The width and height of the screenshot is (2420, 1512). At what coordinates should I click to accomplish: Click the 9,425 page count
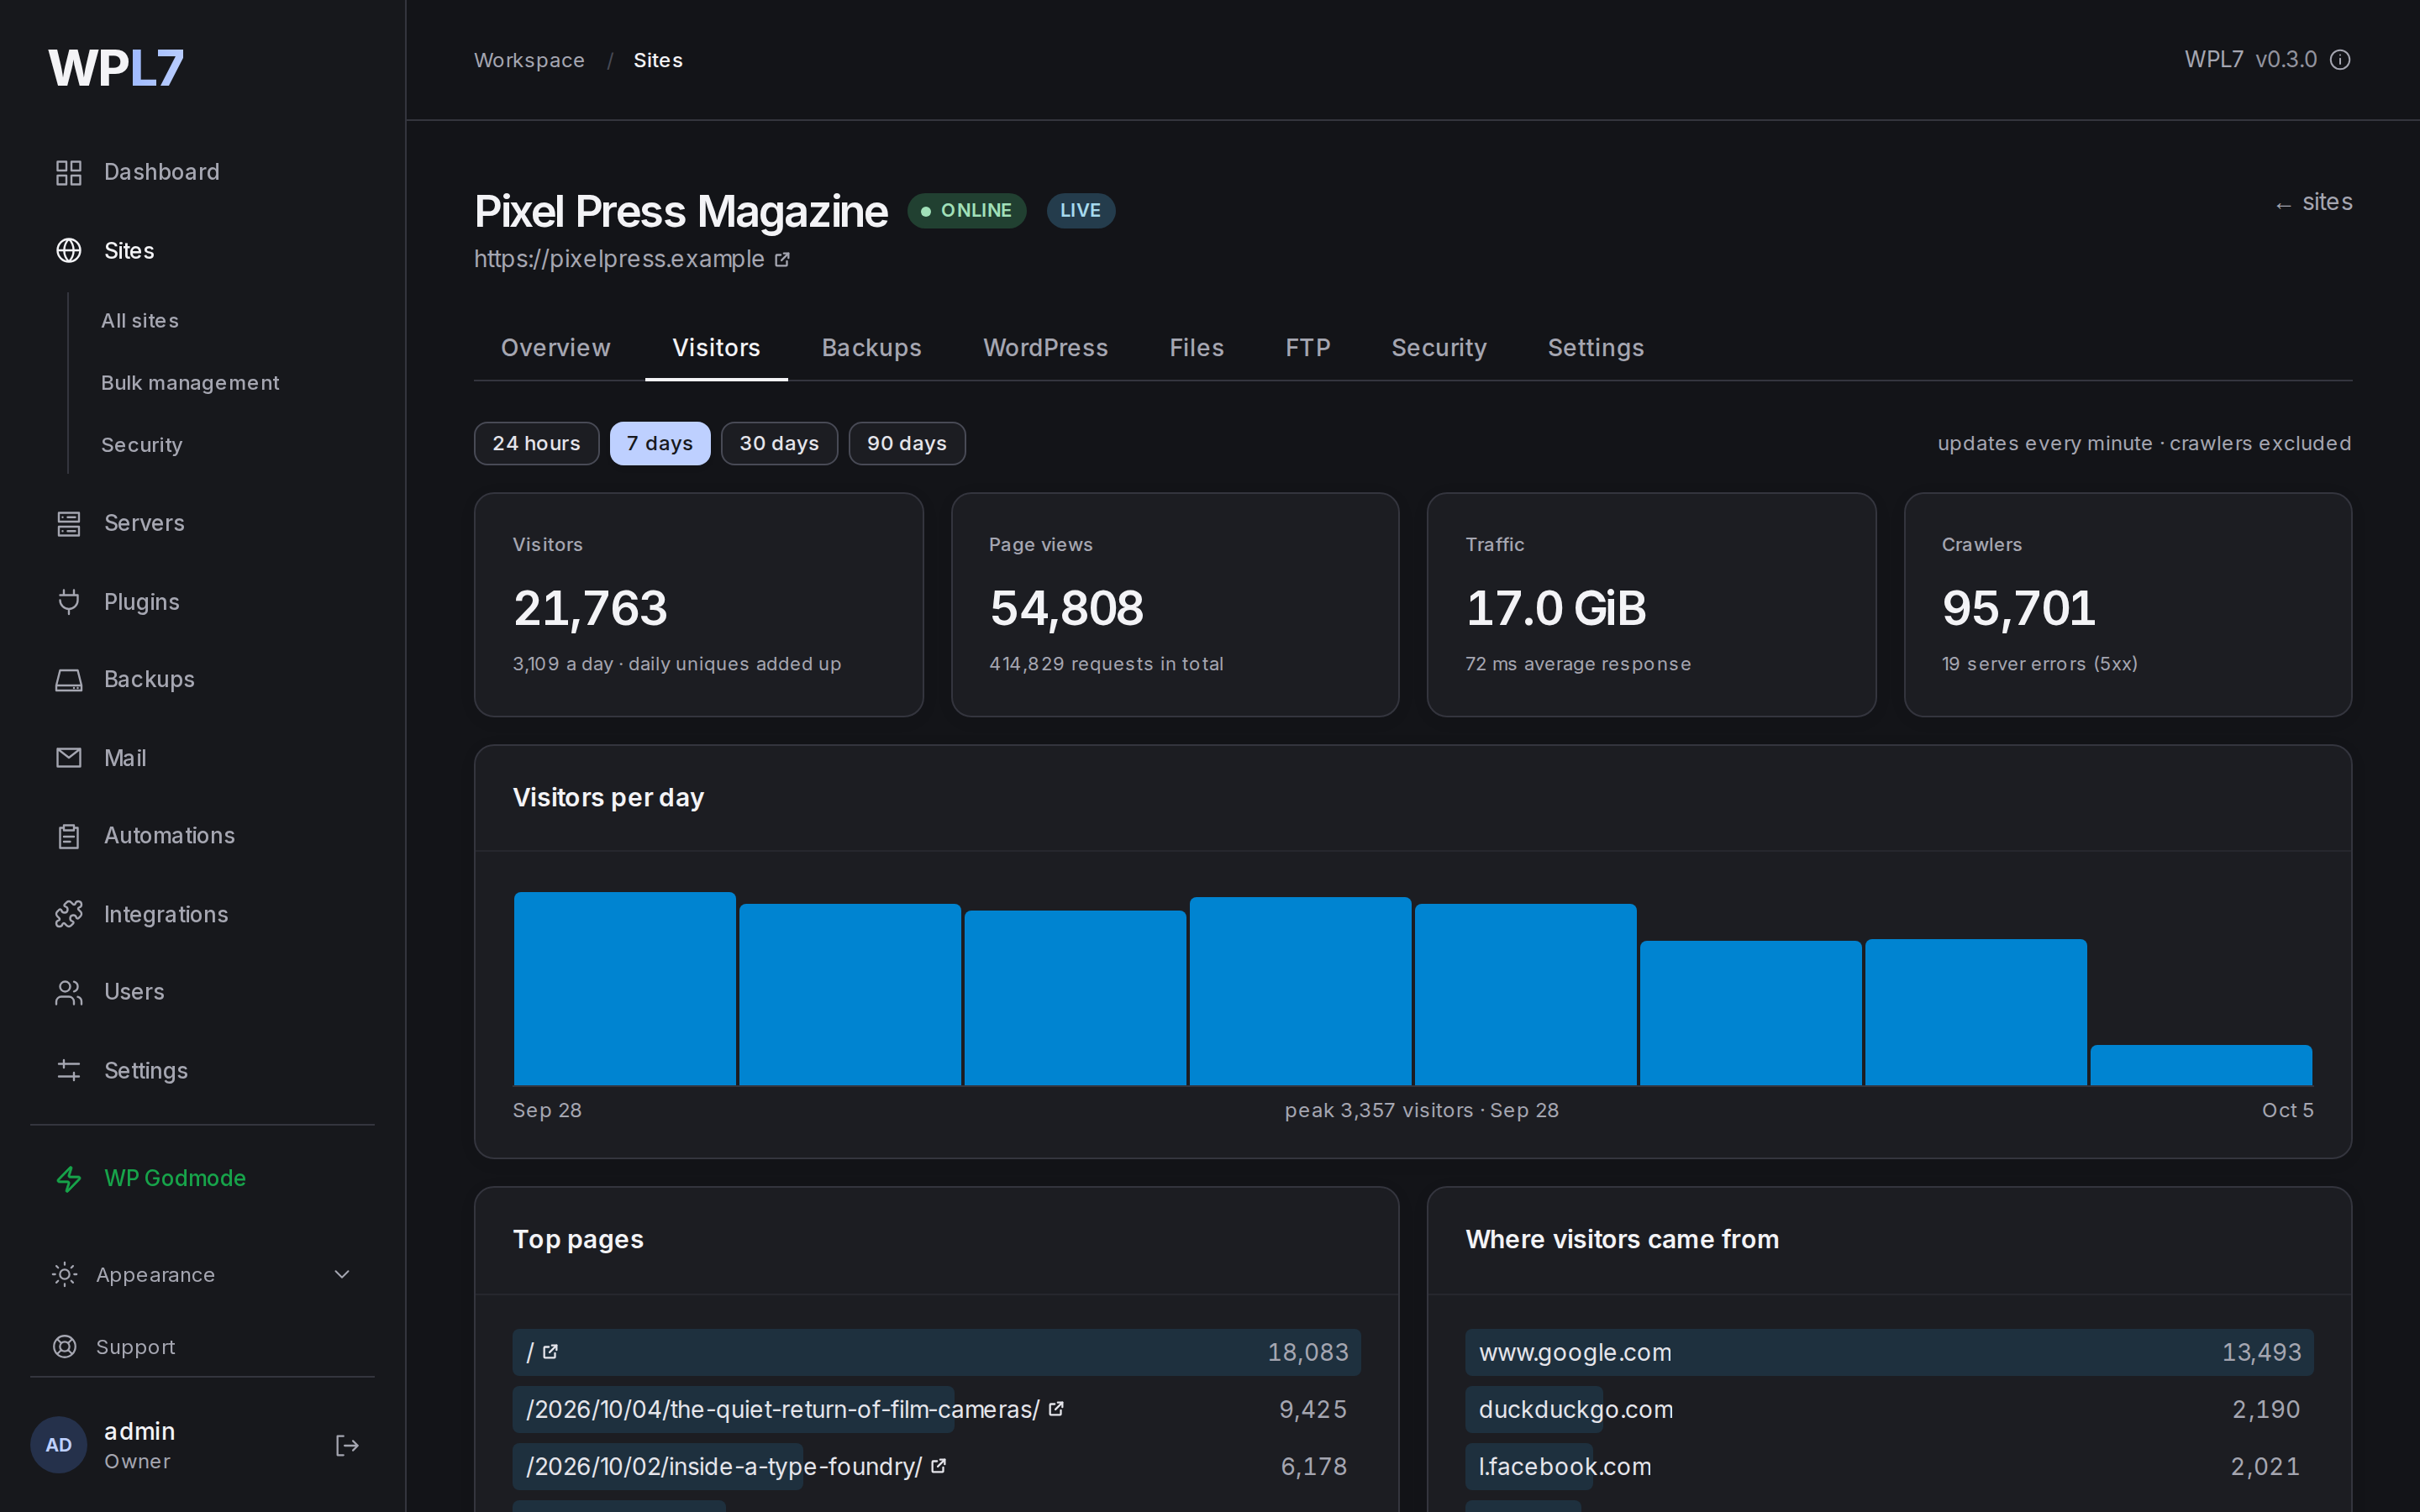point(1313,1409)
